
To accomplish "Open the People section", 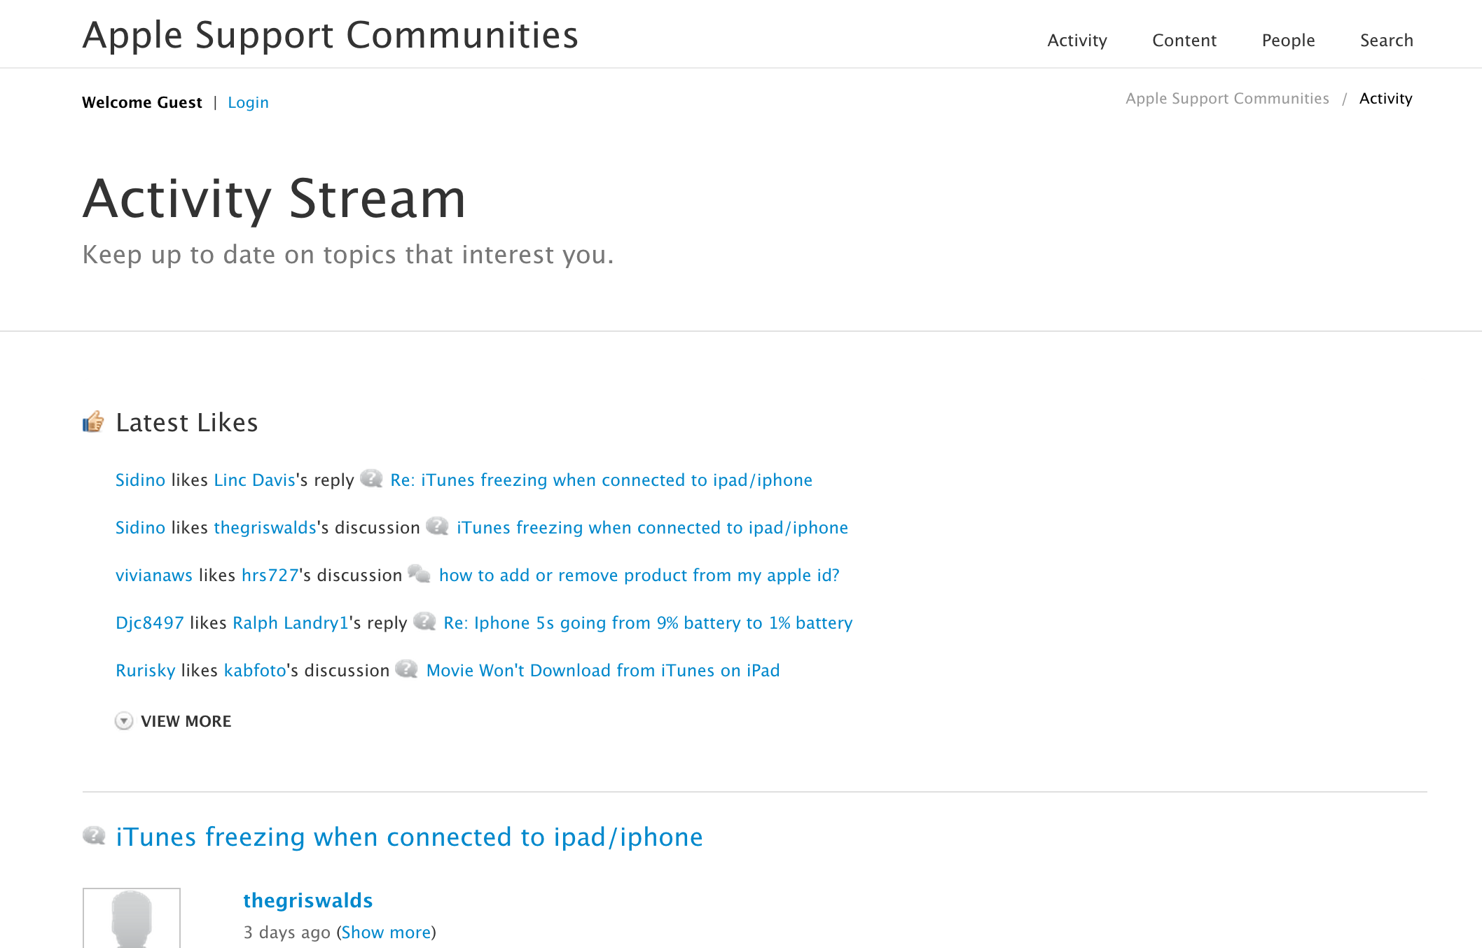I will click(x=1288, y=40).
